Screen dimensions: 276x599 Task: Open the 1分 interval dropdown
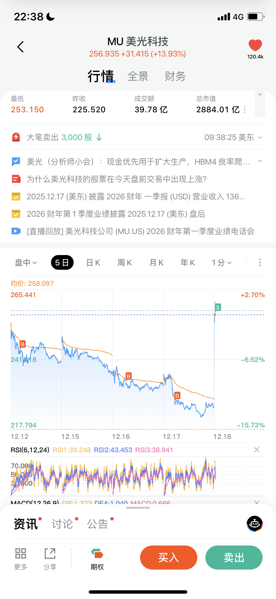point(221,263)
